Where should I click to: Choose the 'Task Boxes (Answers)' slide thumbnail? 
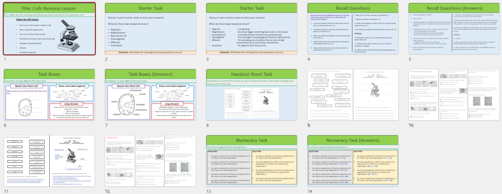(x=151, y=94)
